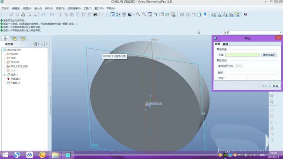Toggle datum axes display
This screenshot has height=159, width=283.
(219, 14)
